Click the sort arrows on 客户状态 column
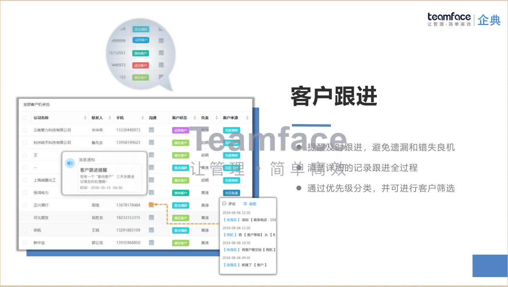The image size is (508, 287). point(195,117)
